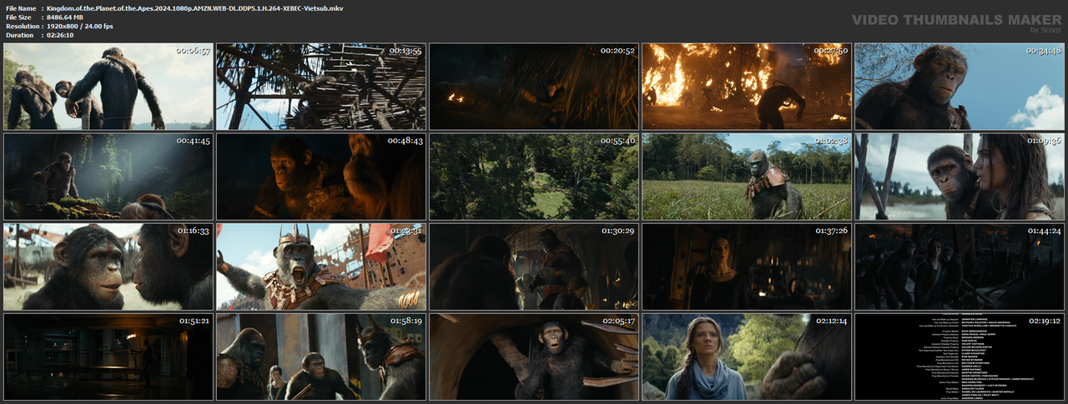Open the thumbnail stamped 00:06:57

pos(108,86)
